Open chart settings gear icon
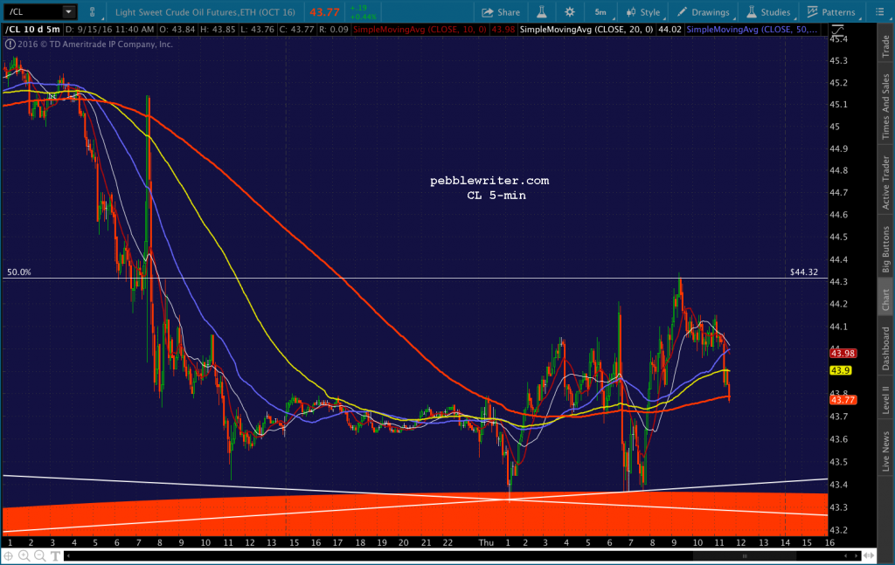895x565 pixels. 569,12
